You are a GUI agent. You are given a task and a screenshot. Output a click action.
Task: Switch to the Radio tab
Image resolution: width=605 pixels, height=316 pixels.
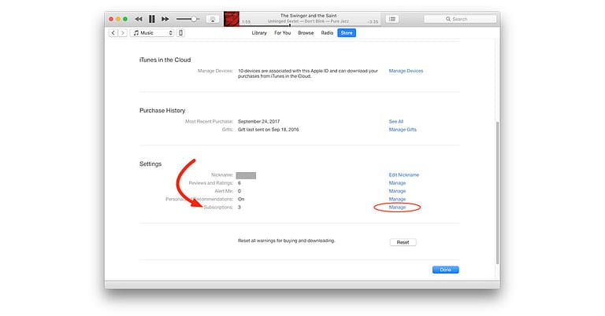327,33
